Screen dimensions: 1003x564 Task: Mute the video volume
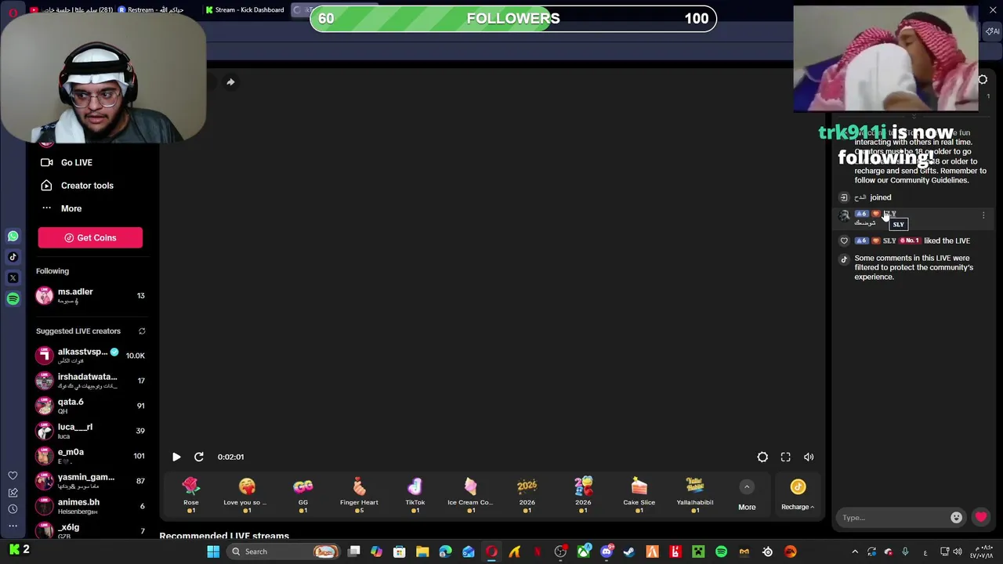coord(809,457)
